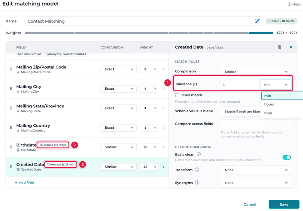Cancel editing the matching model

pyautogui.click(x=250, y=204)
